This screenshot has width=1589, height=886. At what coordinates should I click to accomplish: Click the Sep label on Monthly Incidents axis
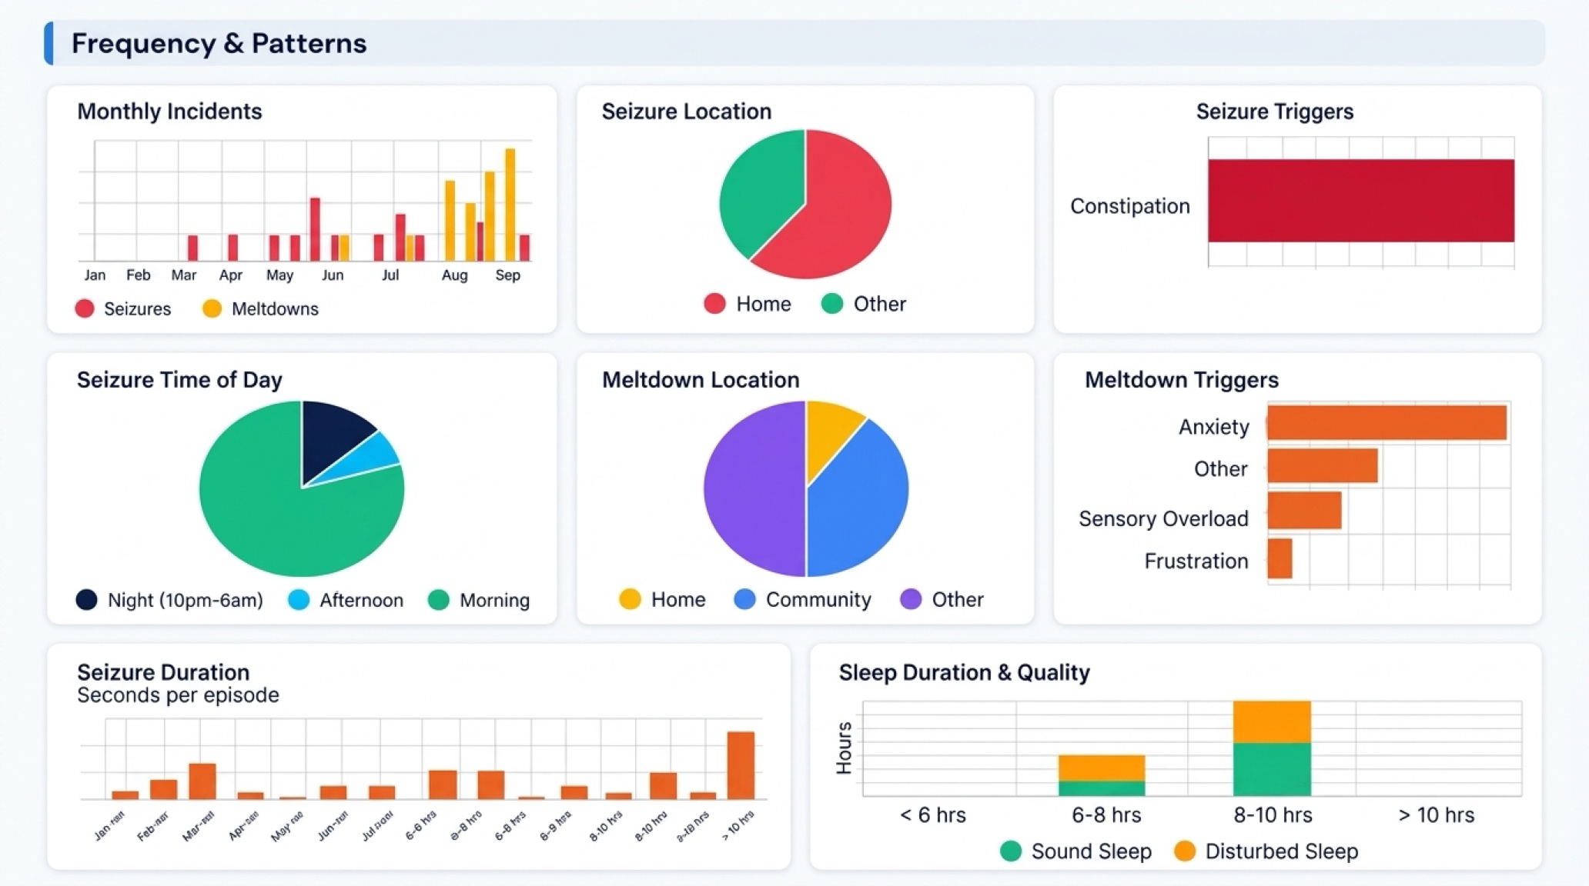[507, 275]
